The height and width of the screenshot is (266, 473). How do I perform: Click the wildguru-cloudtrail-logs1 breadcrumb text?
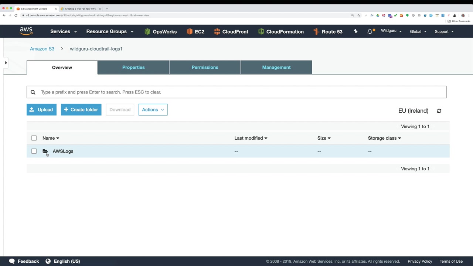click(x=96, y=49)
